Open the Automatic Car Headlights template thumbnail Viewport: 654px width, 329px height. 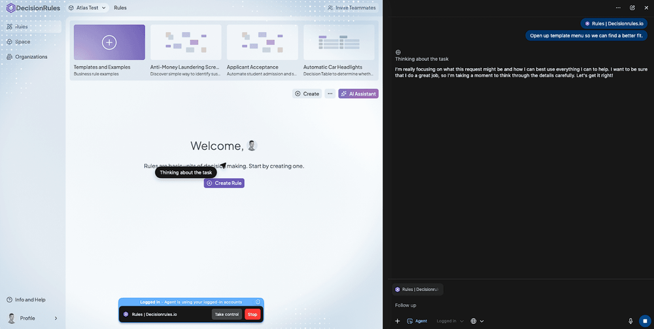[339, 42]
